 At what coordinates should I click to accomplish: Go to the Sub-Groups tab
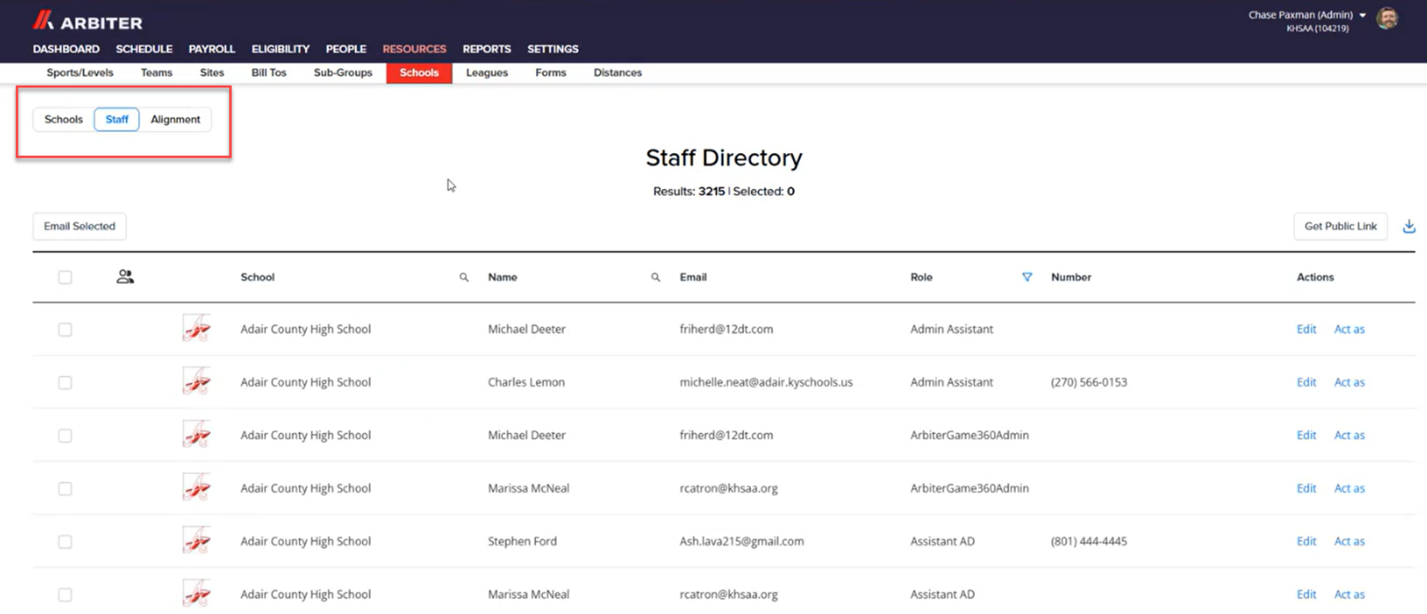(343, 73)
